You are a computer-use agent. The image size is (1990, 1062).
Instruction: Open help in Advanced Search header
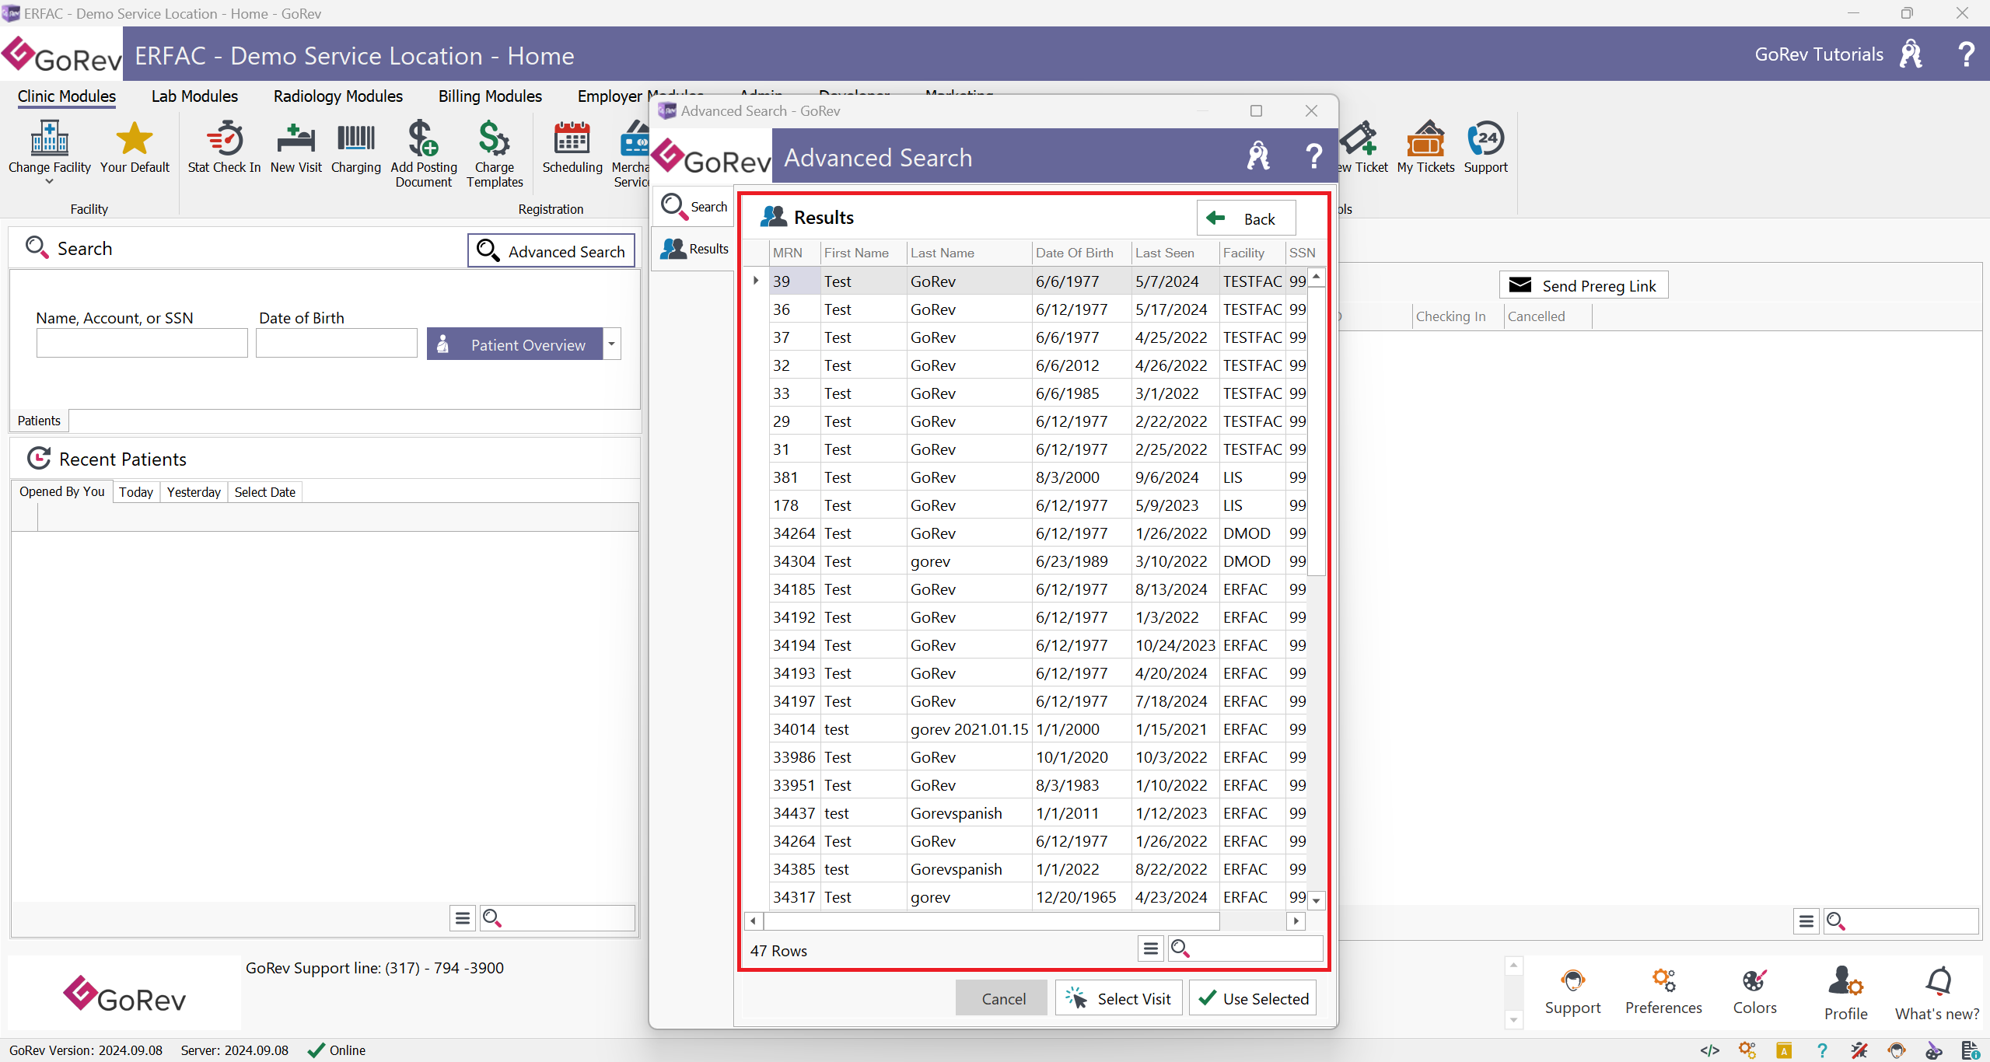pos(1313,156)
